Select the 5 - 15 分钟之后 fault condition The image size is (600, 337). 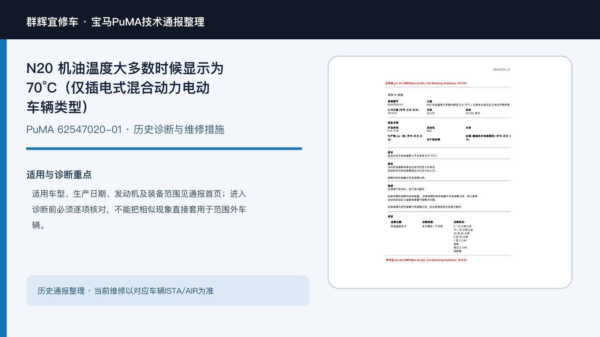(x=462, y=227)
